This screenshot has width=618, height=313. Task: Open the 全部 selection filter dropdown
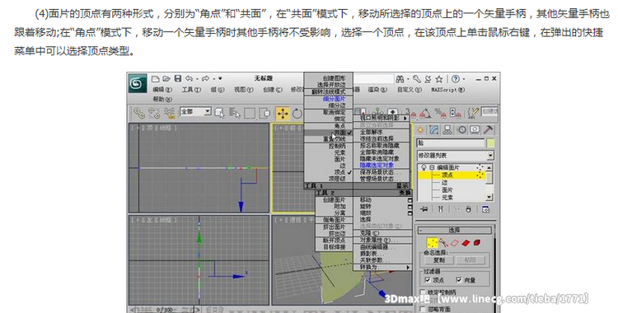[195, 112]
